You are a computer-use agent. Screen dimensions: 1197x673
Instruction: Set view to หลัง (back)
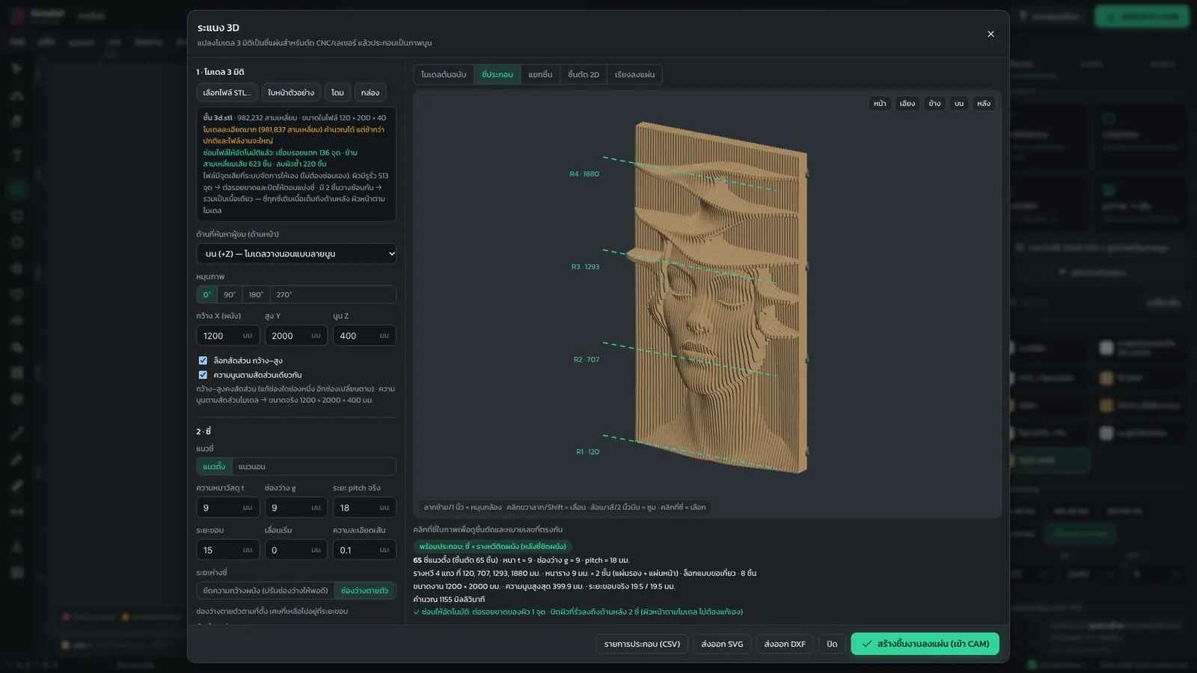pyautogui.click(x=984, y=103)
